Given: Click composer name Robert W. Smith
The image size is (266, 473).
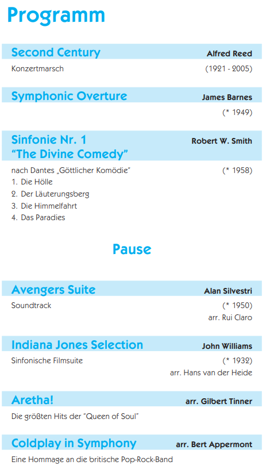Looking at the screenshot, I should (222, 141).
